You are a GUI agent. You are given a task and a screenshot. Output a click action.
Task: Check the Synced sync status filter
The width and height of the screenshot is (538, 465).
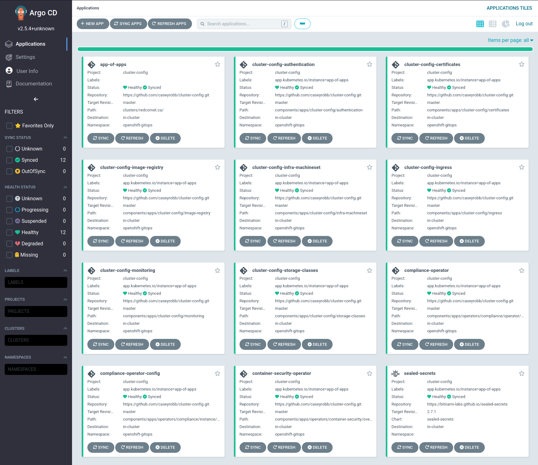click(x=9, y=160)
